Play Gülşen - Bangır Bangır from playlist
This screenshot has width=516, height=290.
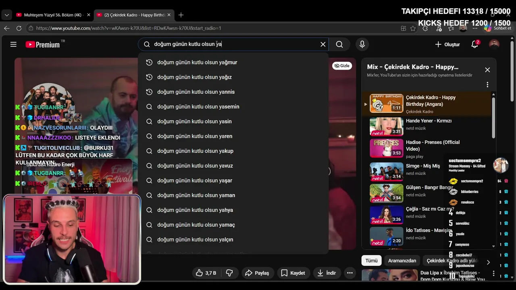pyautogui.click(x=427, y=193)
